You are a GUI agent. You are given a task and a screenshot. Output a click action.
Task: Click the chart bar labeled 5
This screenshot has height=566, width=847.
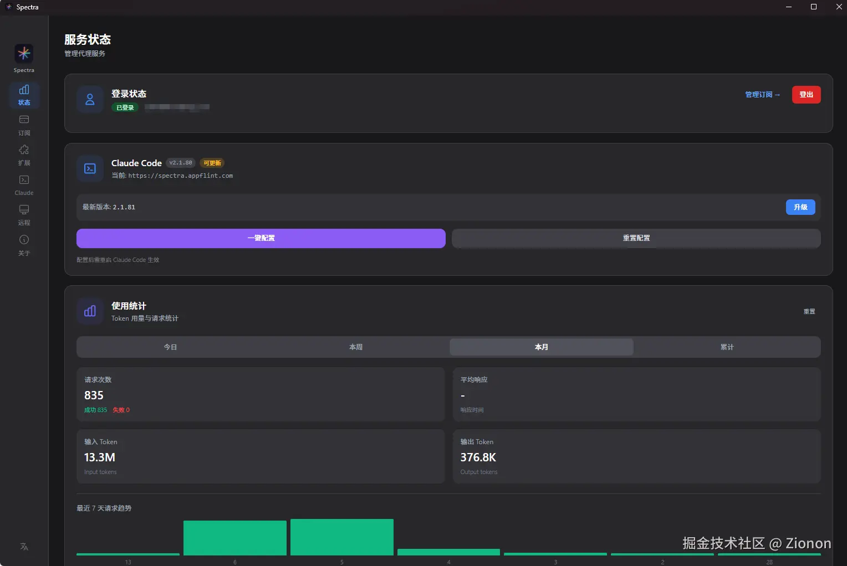pyautogui.click(x=342, y=537)
